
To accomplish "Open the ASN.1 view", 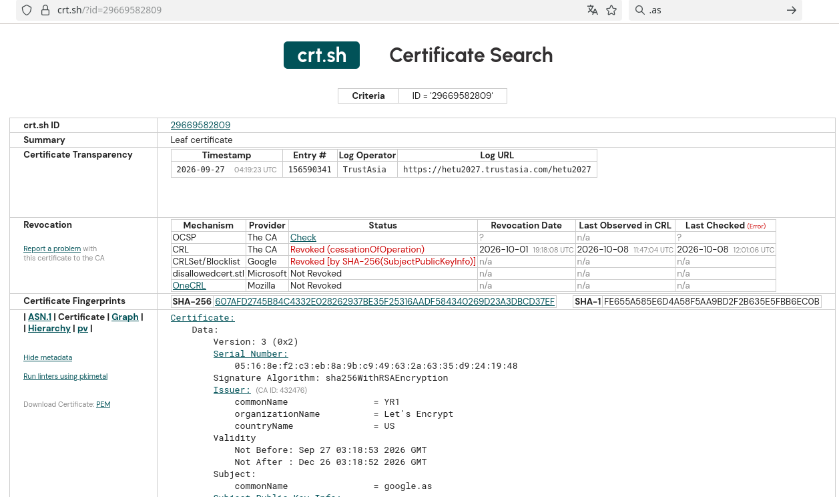I will point(39,317).
